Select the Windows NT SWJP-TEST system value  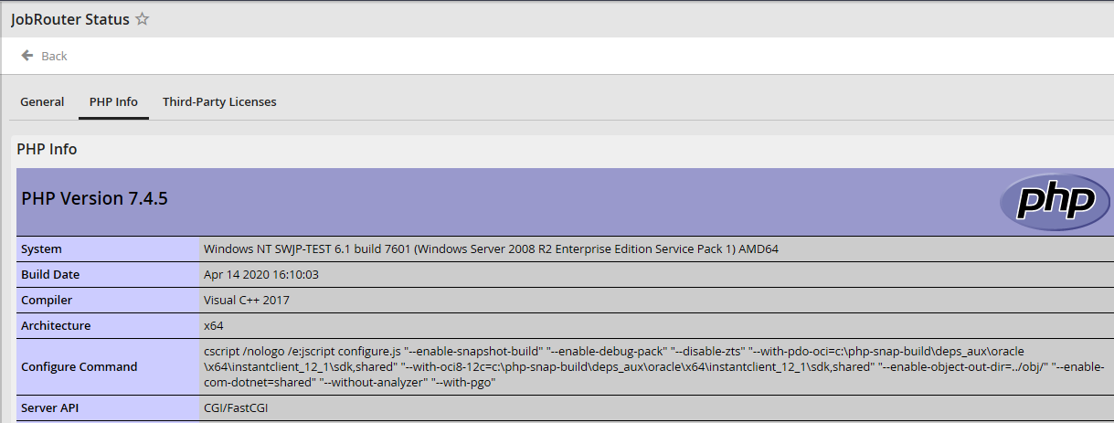pyautogui.click(x=492, y=249)
